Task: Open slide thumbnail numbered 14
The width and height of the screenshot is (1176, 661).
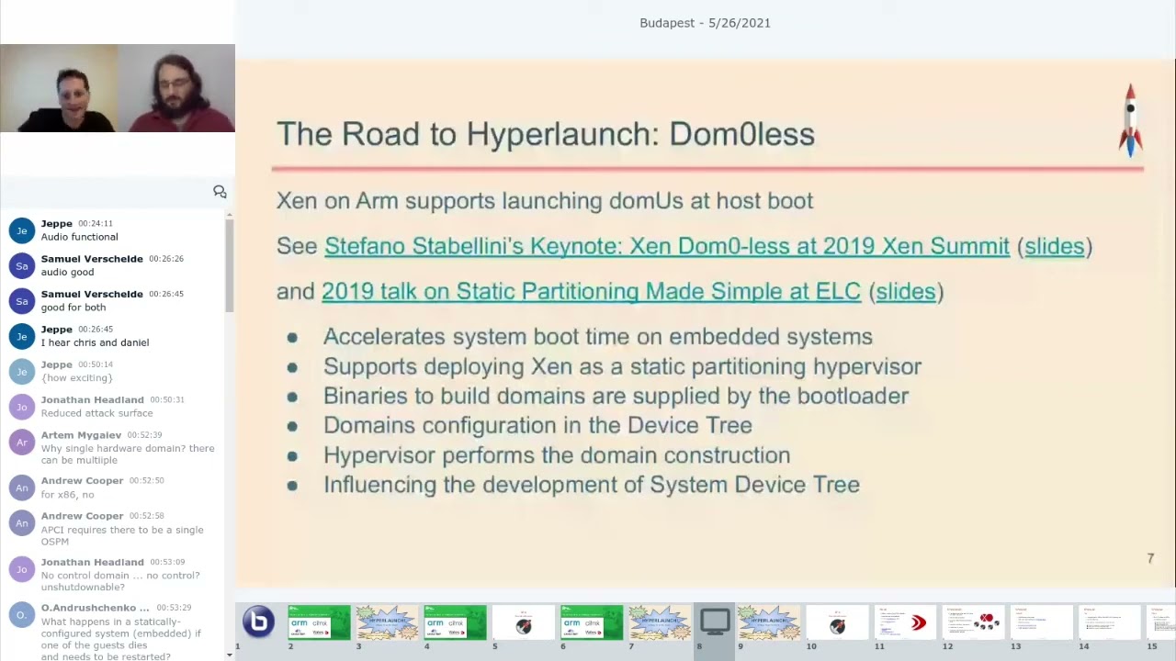Action: point(1109,622)
